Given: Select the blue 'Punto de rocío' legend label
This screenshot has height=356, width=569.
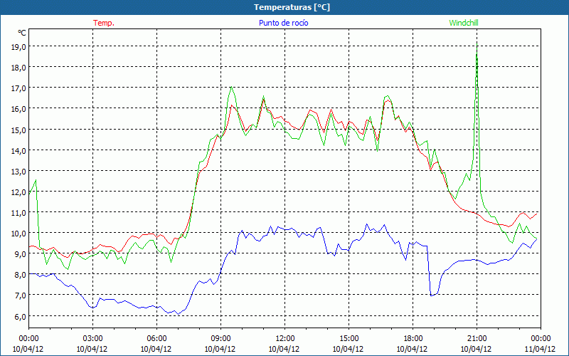Looking at the screenshot, I should (x=283, y=23).
